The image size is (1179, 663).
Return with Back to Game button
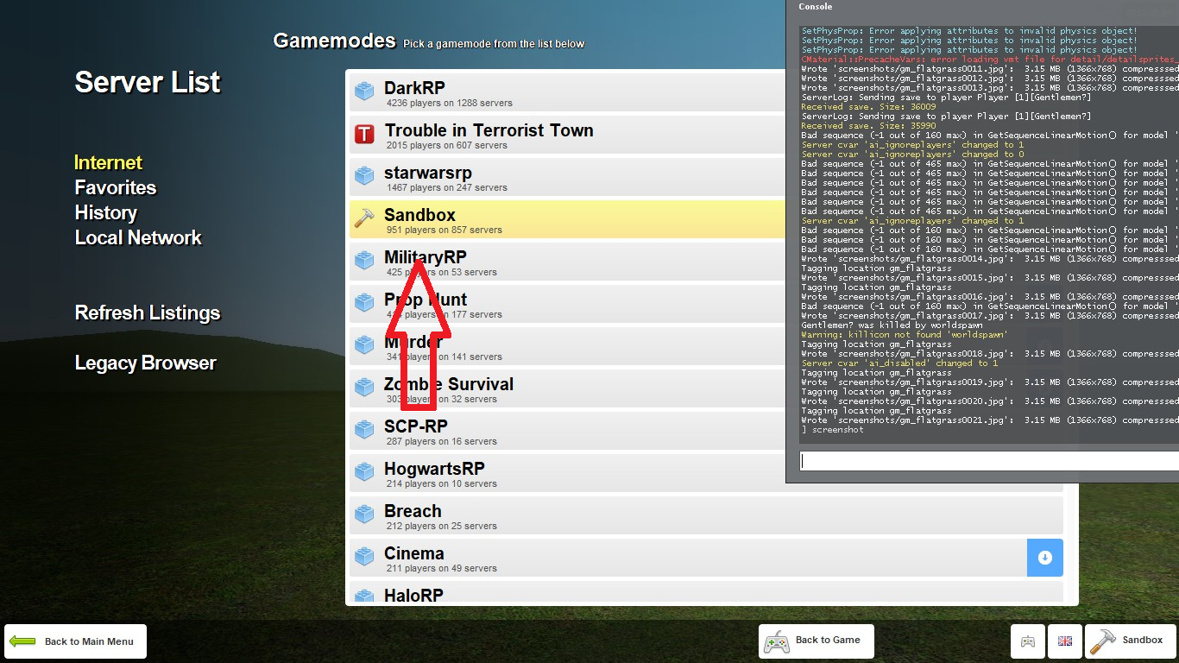click(x=816, y=641)
